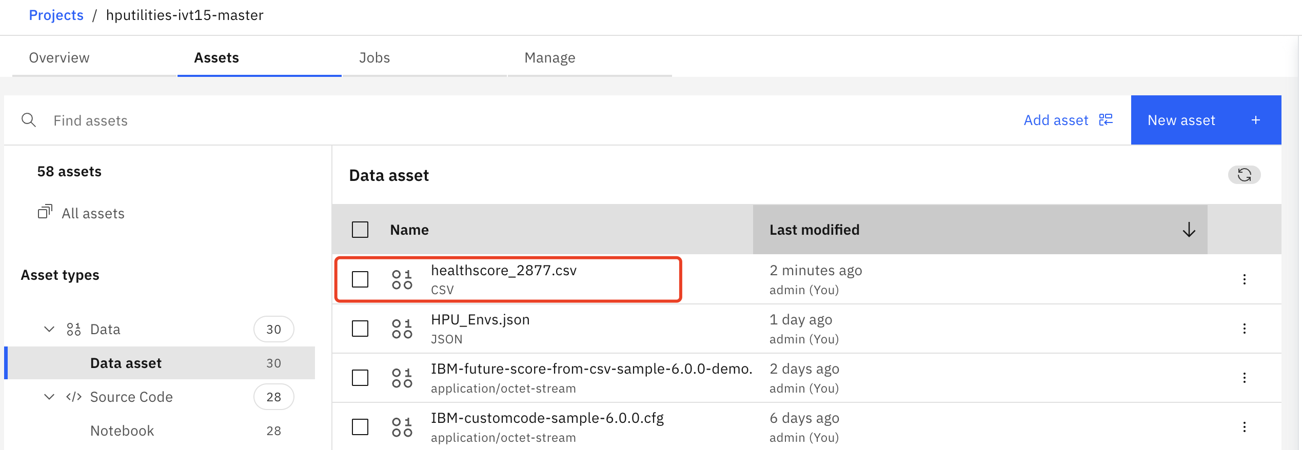The image size is (1302, 450).
Task: Click data icon beside IBM-future-score-from-csv-sample
Action: tap(402, 378)
